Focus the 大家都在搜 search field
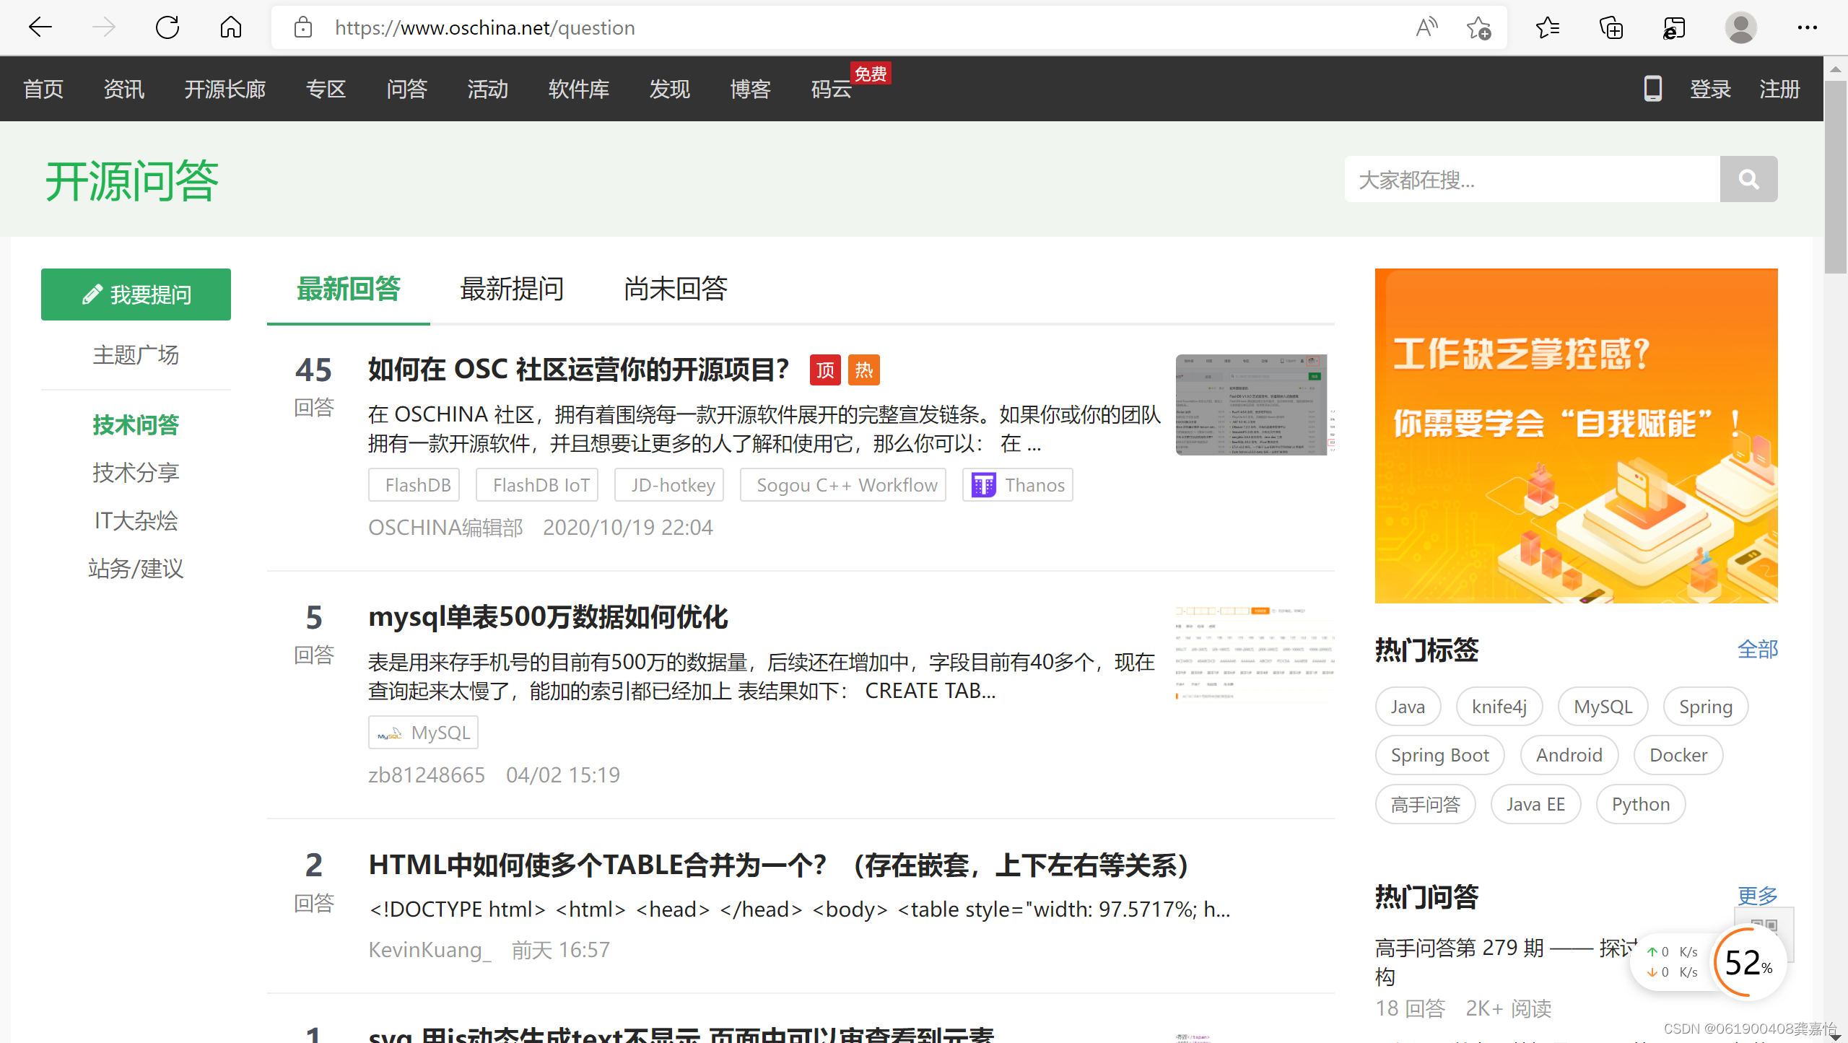 coord(1532,179)
